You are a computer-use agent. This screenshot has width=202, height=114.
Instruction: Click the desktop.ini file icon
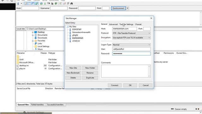[18, 66]
